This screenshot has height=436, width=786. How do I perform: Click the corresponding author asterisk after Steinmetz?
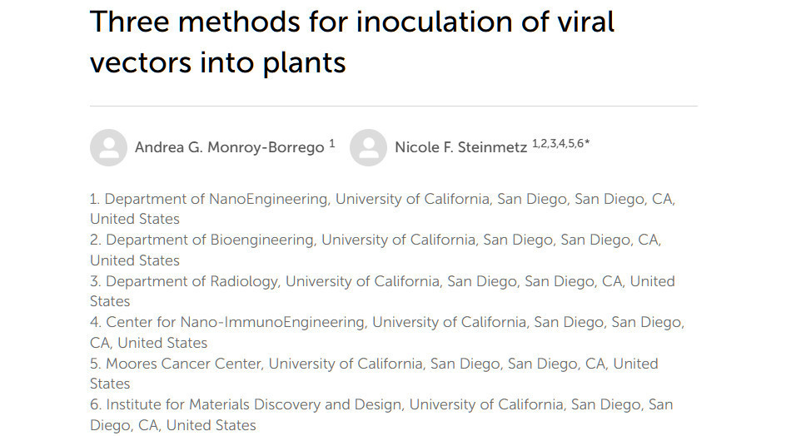tap(587, 143)
